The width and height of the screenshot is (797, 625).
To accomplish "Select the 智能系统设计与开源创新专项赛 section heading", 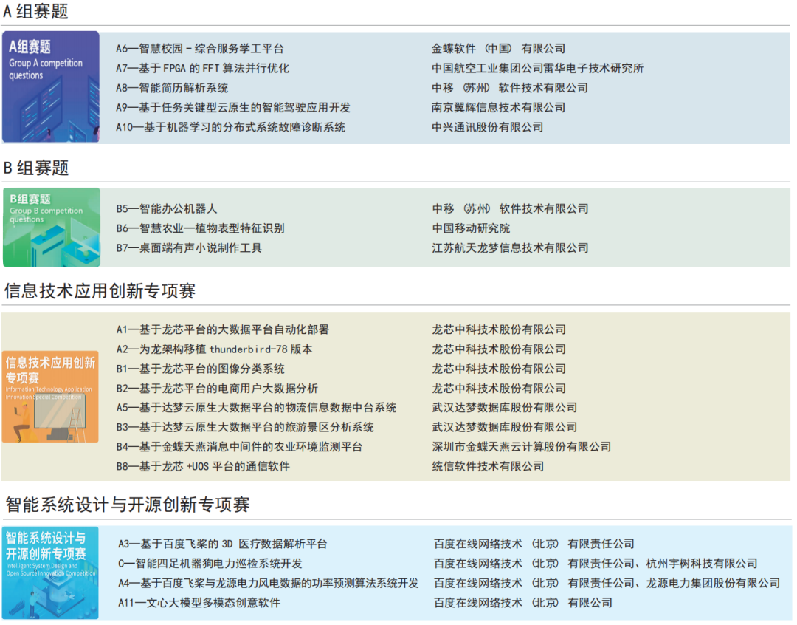I will click(127, 505).
